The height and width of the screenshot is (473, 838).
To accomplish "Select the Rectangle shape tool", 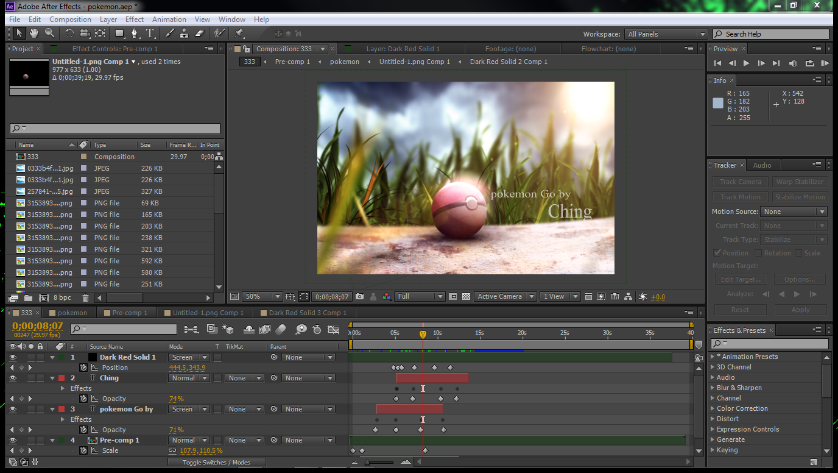I will click(119, 34).
